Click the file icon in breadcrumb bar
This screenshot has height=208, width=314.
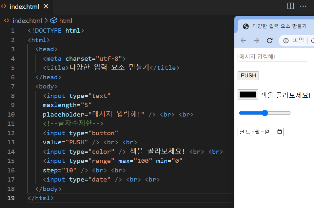7,21
